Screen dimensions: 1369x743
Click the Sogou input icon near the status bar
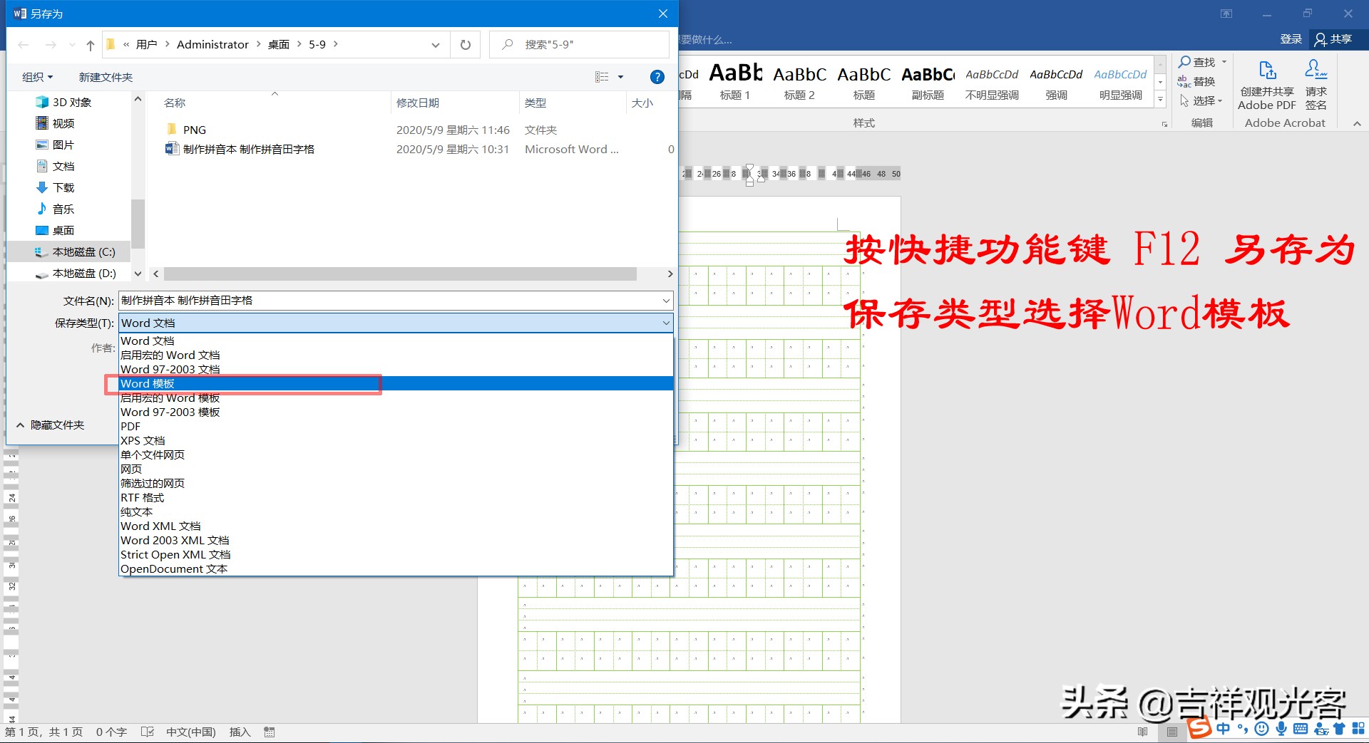point(1200,729)
